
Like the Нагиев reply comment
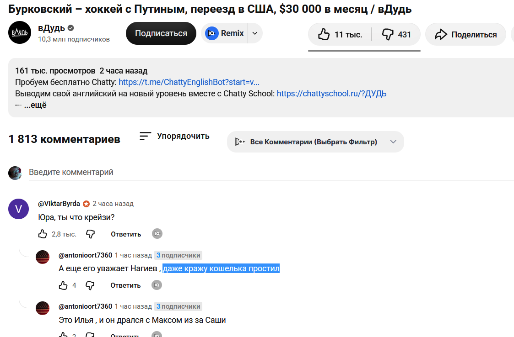click(x=63, y=285)
